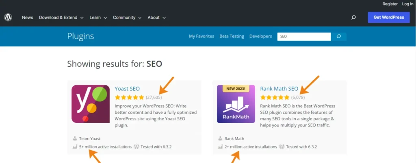Open the News menu item
This screenshot has height=163, width=416.
[28, 17]
